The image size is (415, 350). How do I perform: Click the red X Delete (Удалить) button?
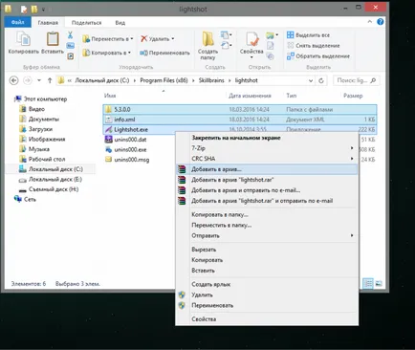(155, 39)
